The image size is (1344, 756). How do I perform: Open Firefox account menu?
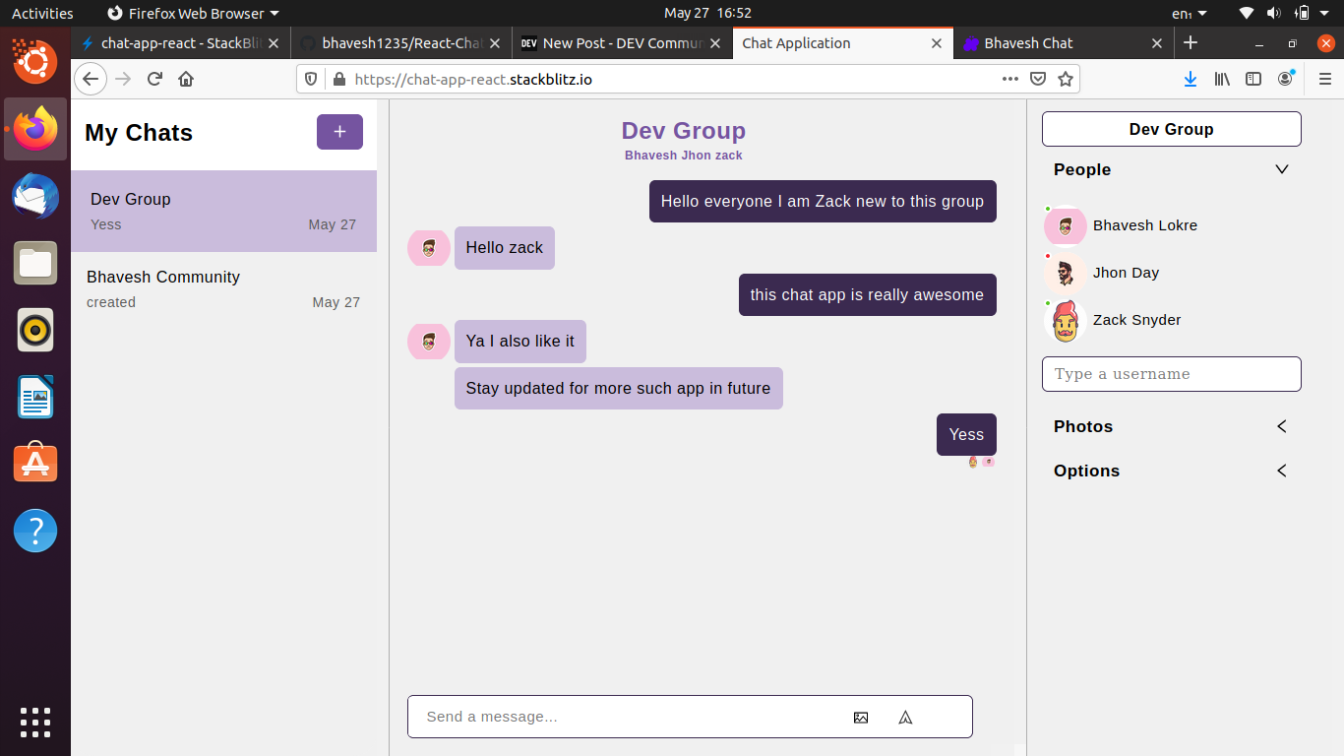click(1285, 79)
